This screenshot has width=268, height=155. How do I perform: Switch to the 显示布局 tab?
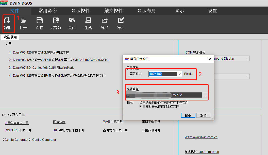tap(147, 11)
